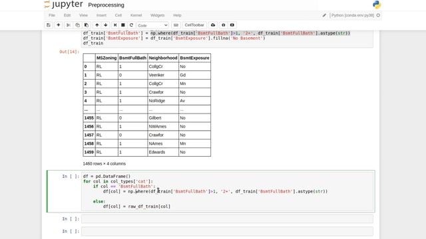Click row index 1455
This screenshot has height=239, width=426.
click(89, 118)
